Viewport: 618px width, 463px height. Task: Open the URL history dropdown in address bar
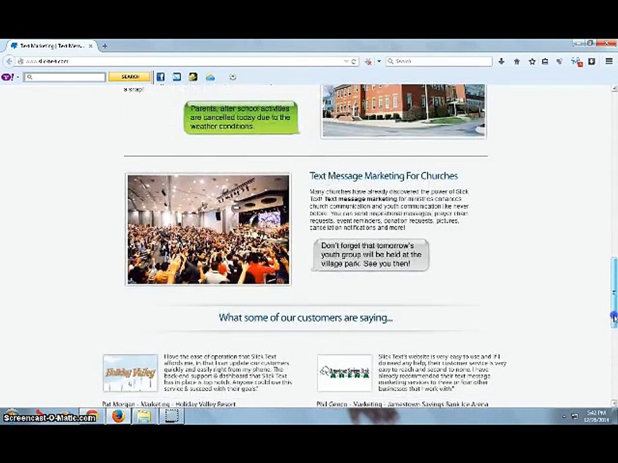[x=346, y=62]
